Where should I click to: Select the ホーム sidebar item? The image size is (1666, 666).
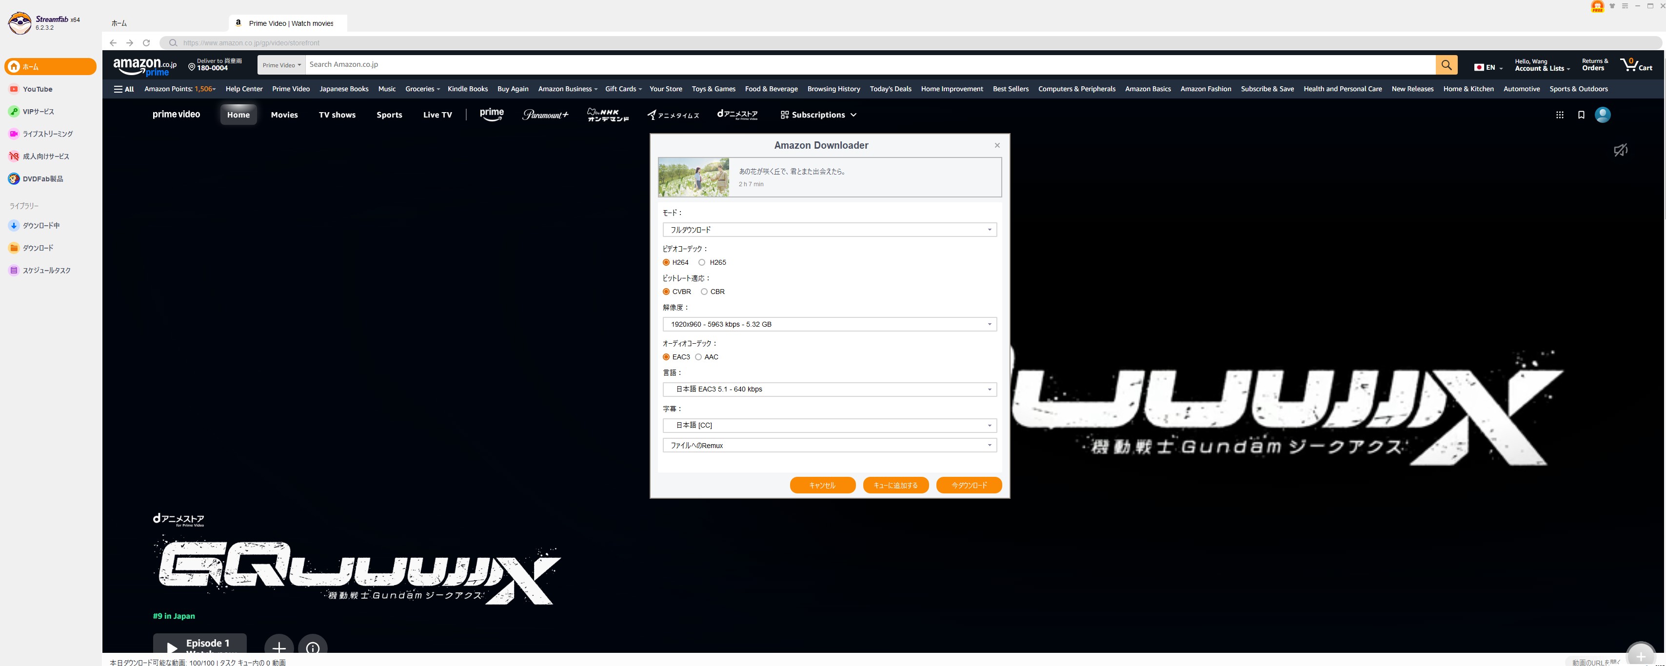50,67
